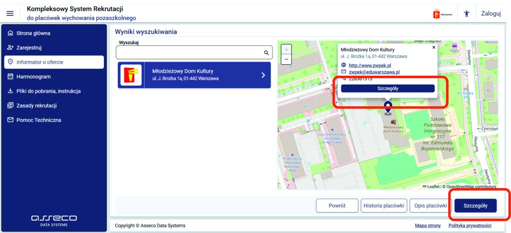Click Szczegóły button in map popup

pos(388,89)
